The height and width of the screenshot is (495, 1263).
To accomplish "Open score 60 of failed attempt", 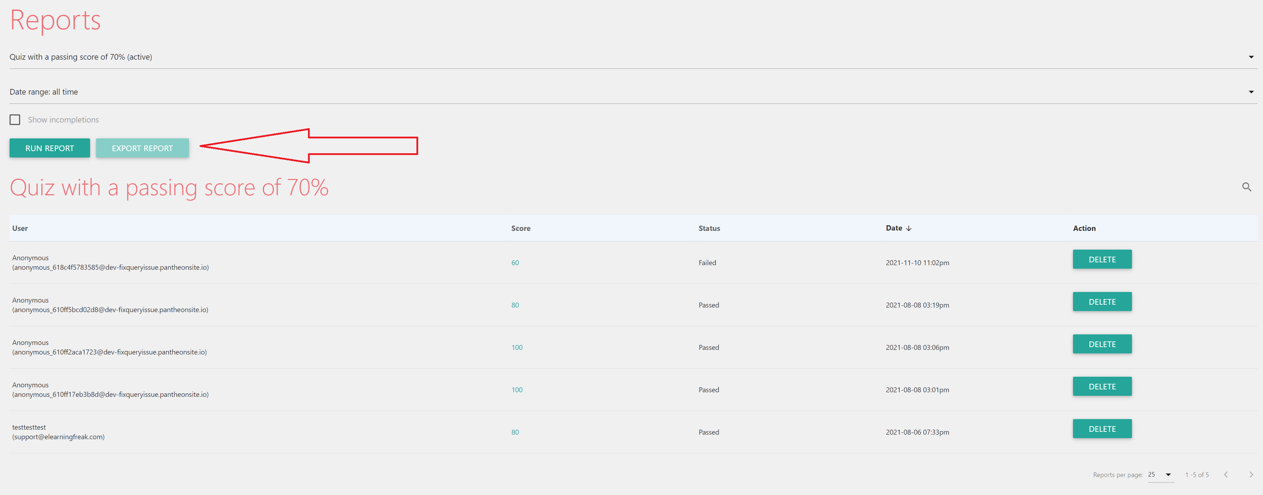I will pos(515,263).
